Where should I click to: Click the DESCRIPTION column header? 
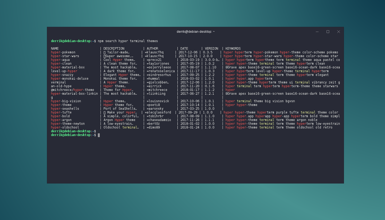114,48
